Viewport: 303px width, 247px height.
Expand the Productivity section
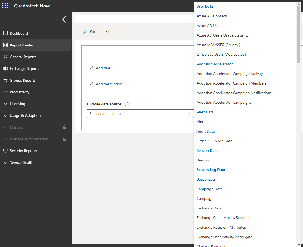click(x=5, y=92)
